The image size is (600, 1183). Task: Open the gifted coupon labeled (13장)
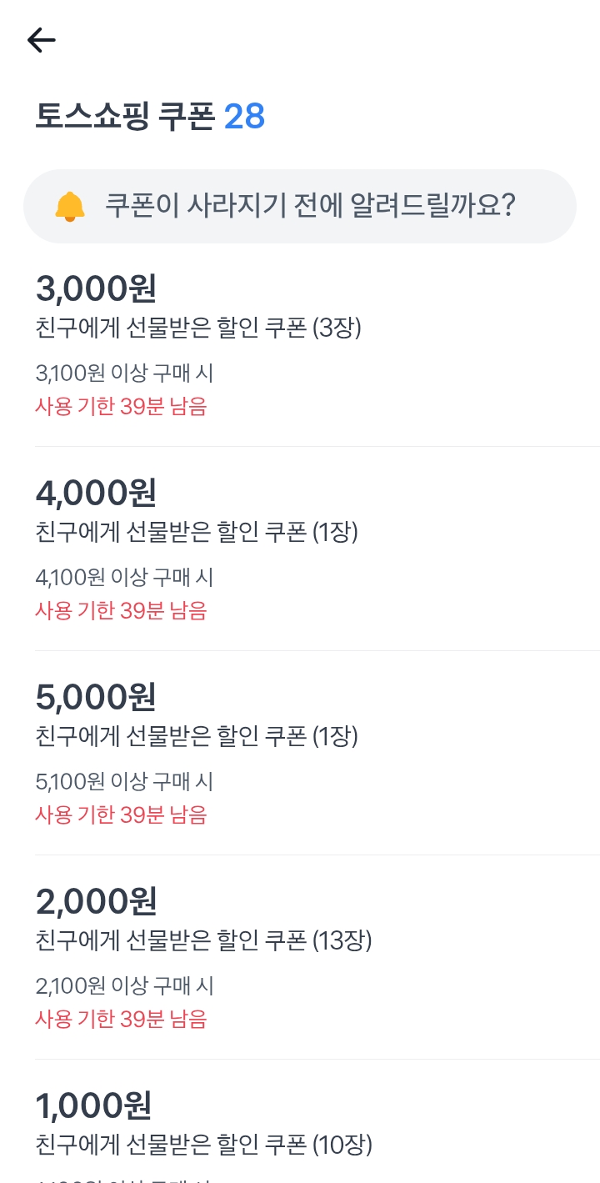pos(204,941)
